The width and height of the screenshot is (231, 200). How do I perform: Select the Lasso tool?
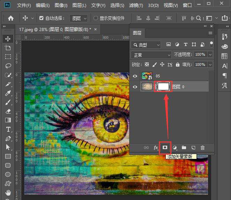pos(8,66)
